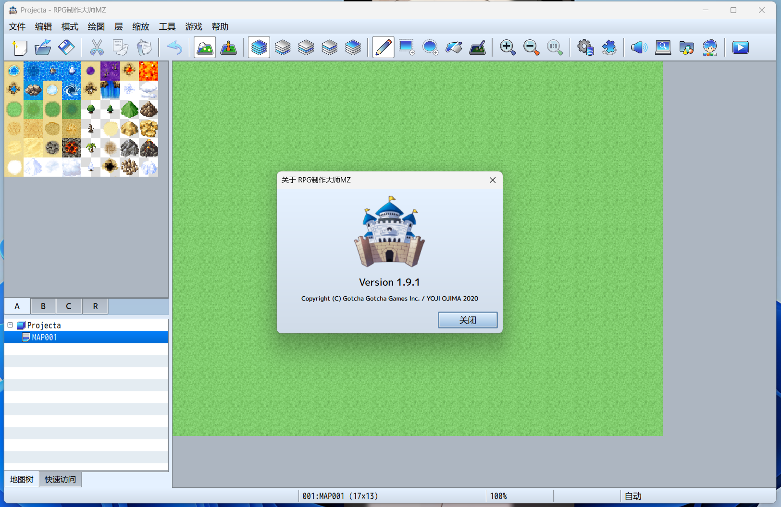
Task: Click the 001:MAP001 (17x13) status text
Action: (340, 496)
